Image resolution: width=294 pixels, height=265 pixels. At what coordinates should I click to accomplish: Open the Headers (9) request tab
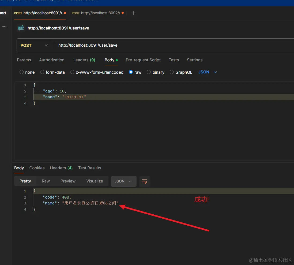(84, 60)
